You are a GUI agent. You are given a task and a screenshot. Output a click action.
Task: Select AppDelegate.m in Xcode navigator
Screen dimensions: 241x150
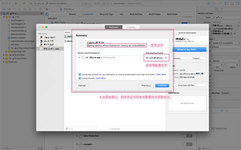click(x=18, y=24)
